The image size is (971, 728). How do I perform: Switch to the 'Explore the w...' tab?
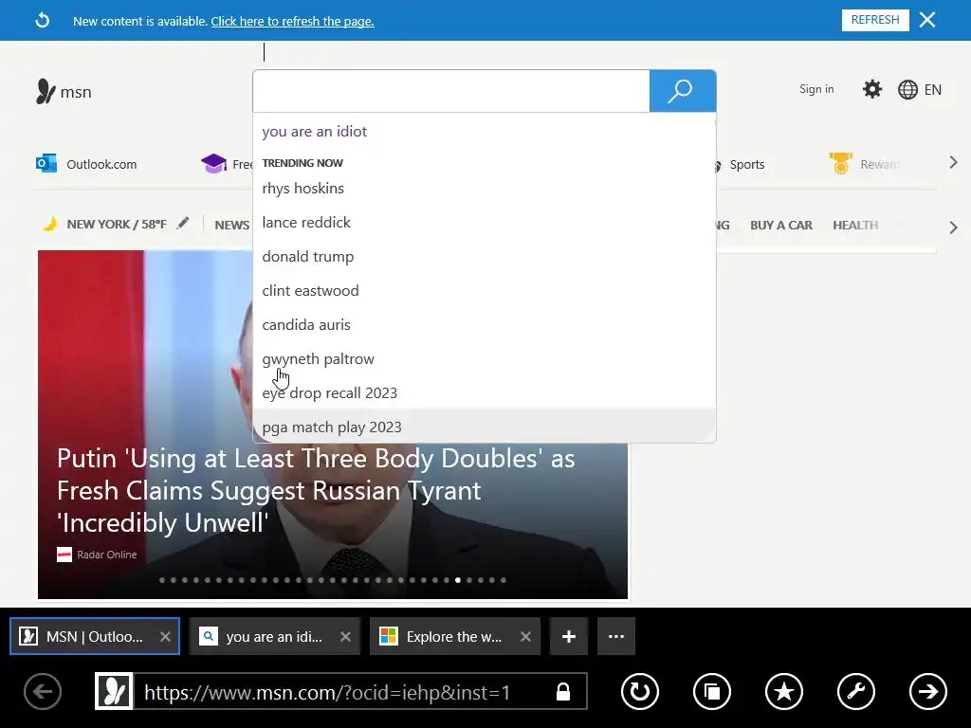454,636
